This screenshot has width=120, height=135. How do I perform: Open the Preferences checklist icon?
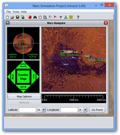(50, 17)
